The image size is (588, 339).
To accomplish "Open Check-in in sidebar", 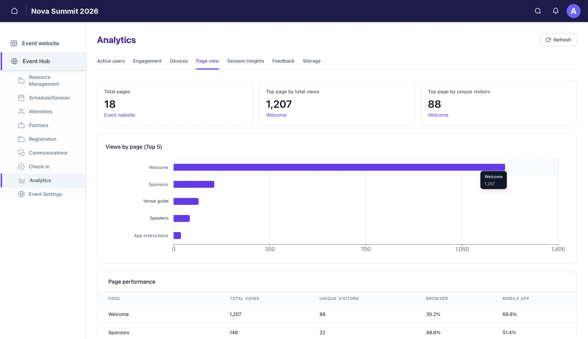I will coord(39,167).
